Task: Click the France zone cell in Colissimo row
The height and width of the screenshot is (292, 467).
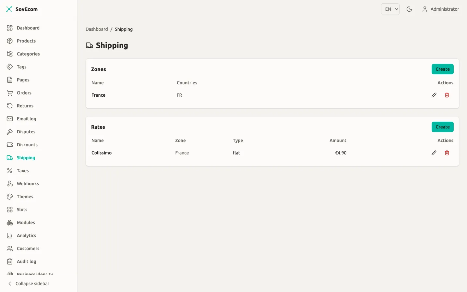Action: [182, 153]
